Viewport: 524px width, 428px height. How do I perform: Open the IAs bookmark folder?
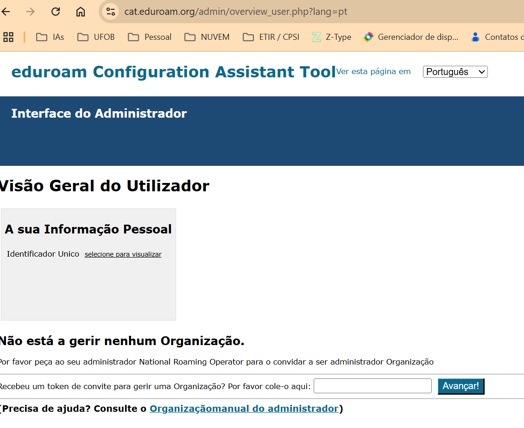click(x=50, y=37)
